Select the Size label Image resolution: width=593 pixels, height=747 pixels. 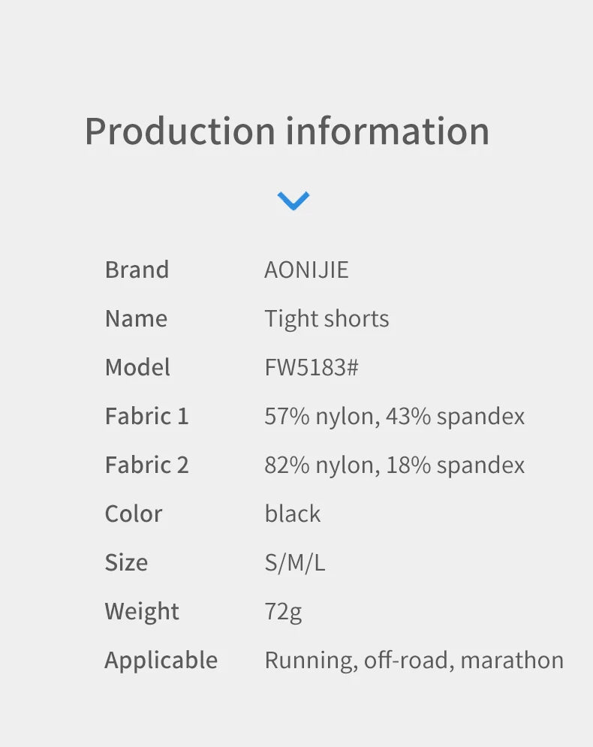pyautogui.click(x=126, y=562)
